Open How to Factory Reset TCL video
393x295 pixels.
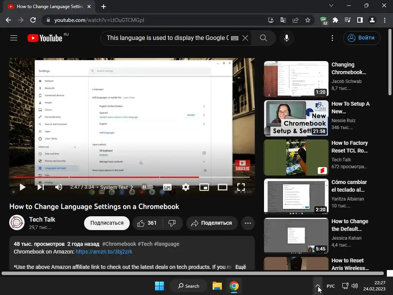[296, 157]
